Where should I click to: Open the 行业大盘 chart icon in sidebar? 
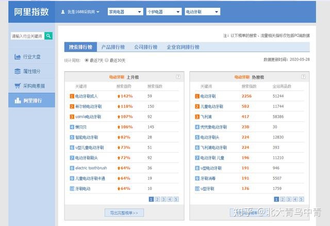point(18,57)
